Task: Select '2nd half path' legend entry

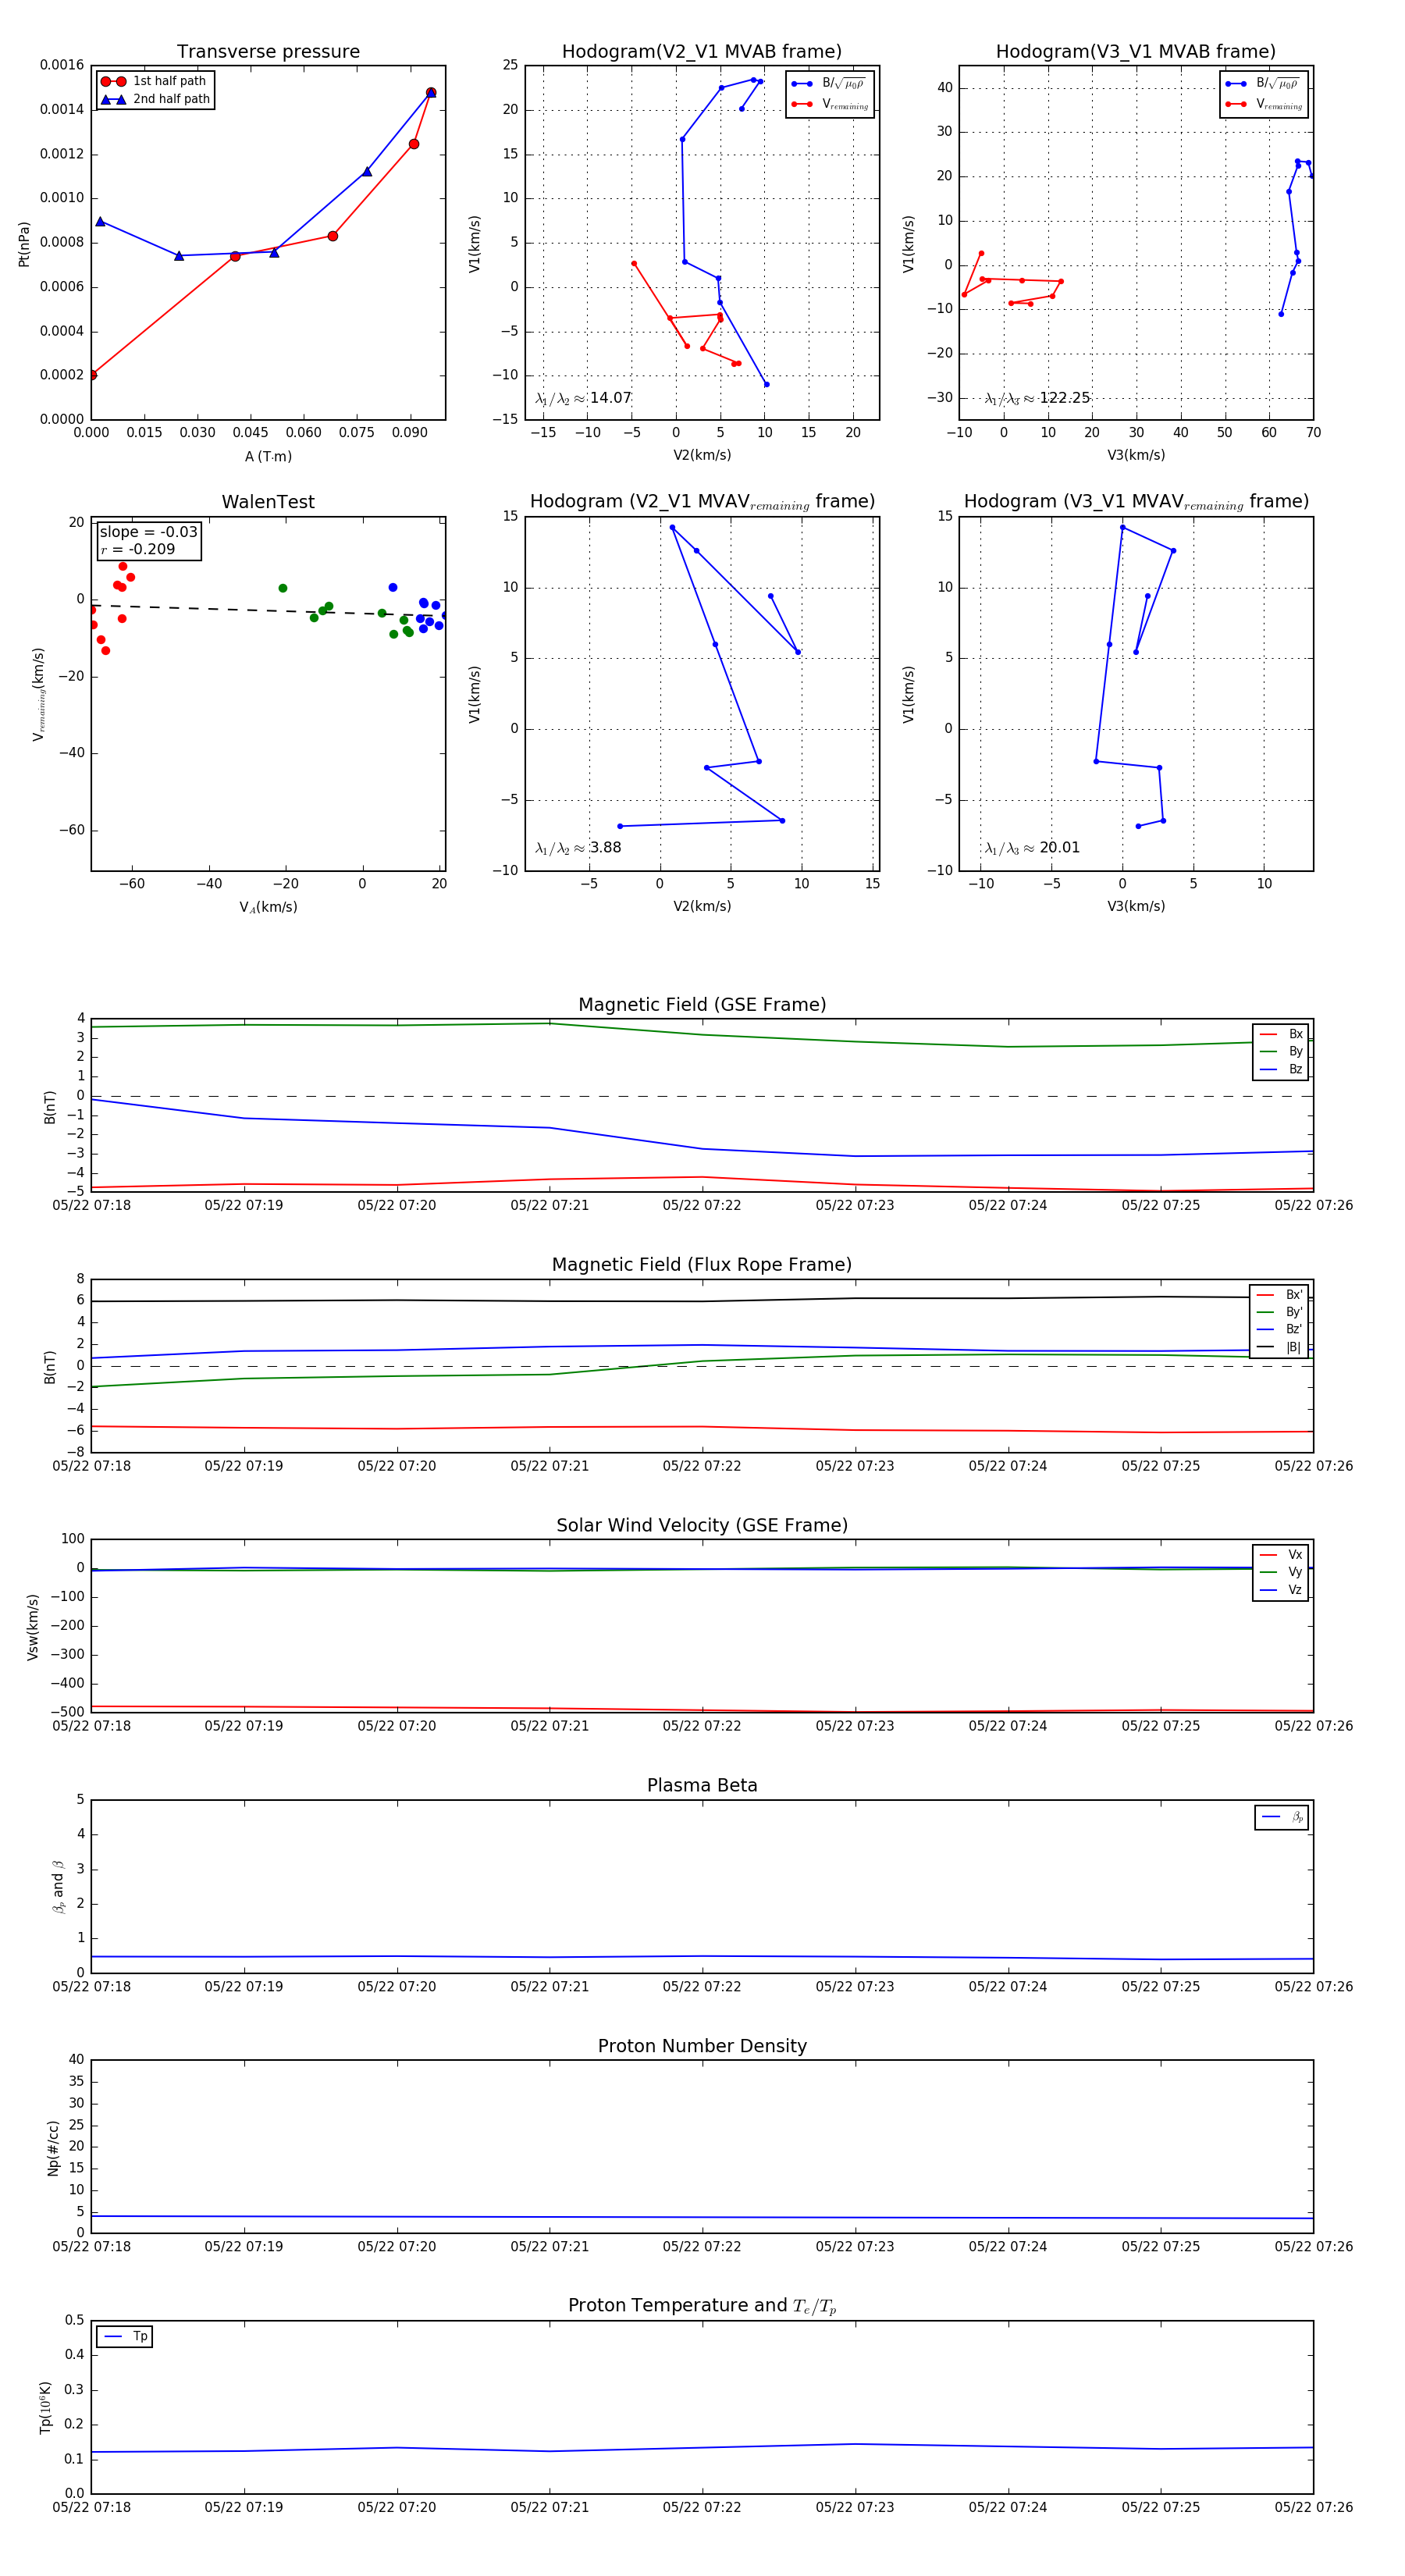Action: pyautogui.click(x=155, y=99)
